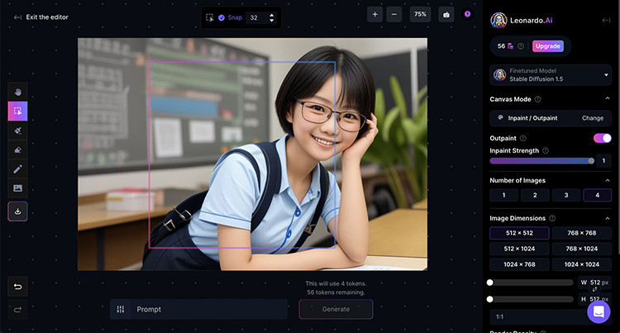The width and height of the screenshot is (620, 333).
Task: Click the generated girl image on canvas
Action: [x=252, y=154]
